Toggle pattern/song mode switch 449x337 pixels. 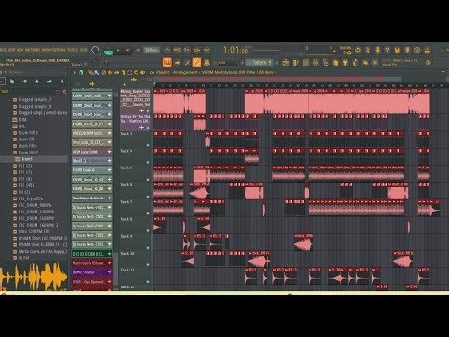[109, 51]
